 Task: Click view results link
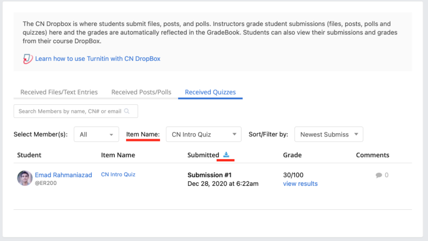pos(300,183)
